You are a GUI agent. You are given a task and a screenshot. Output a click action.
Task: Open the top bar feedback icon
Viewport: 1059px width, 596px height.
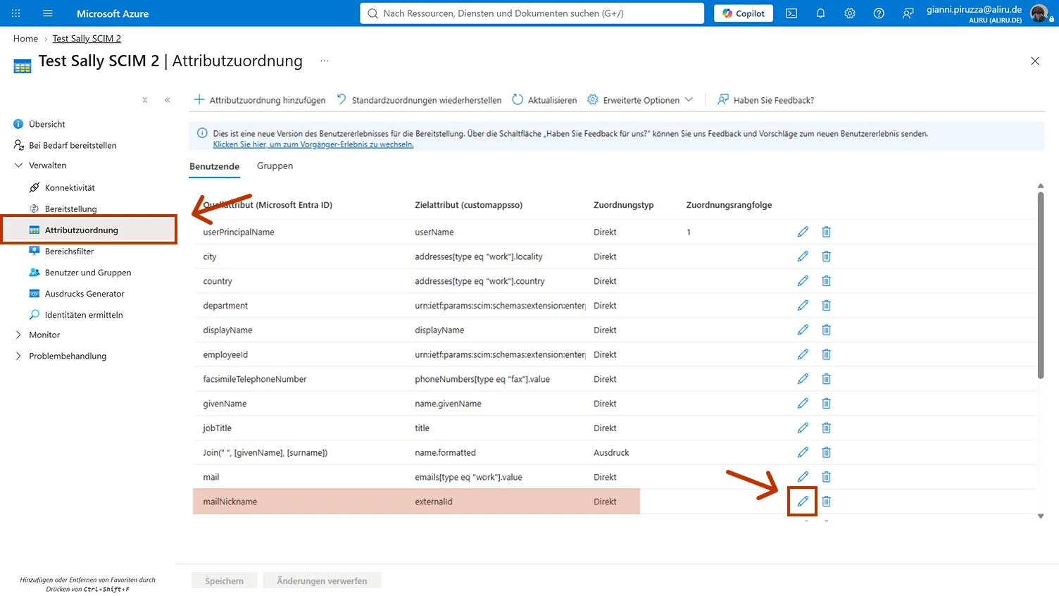click(x=908, y=13)
